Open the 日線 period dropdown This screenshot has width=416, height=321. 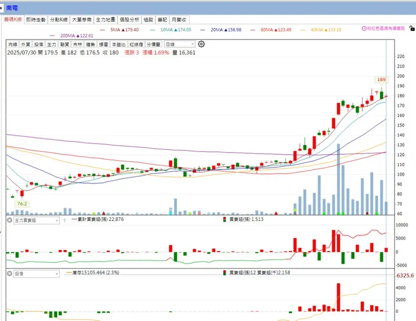[180, 44]
